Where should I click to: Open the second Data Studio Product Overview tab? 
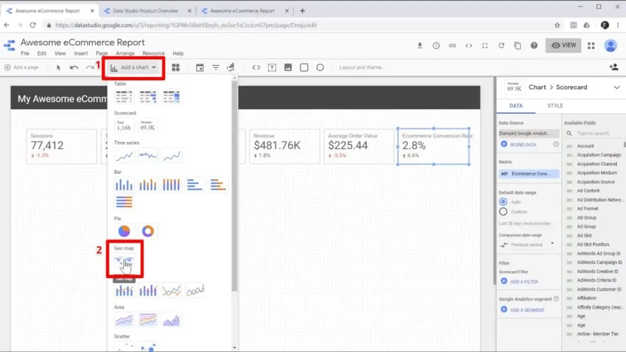point(145,11)
